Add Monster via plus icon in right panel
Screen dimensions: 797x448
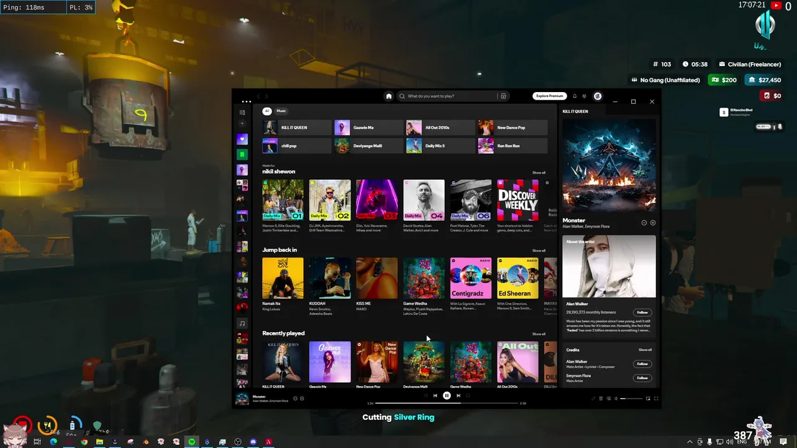(x=653, y=223)
